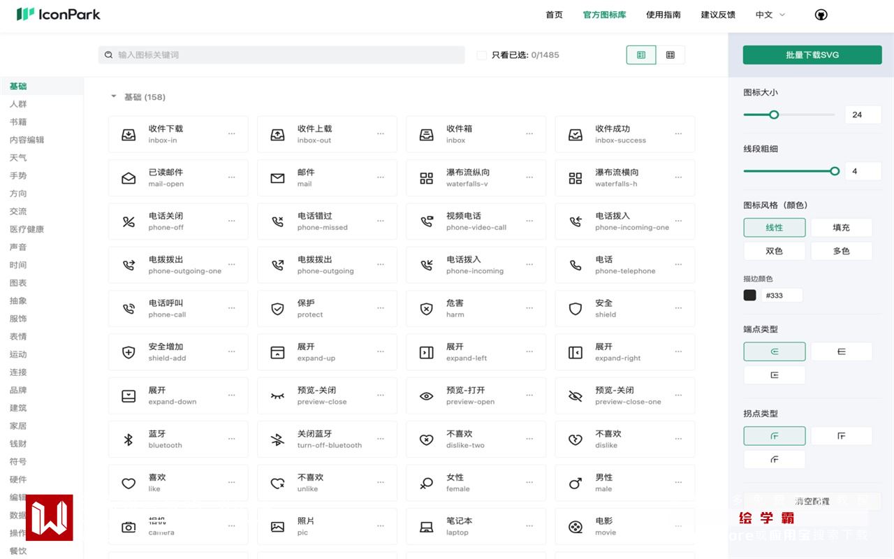This screenshot has height=559, width=894.
Task: Click the shield-add icon
Action: pyautogui.click(x=129, y=353)
